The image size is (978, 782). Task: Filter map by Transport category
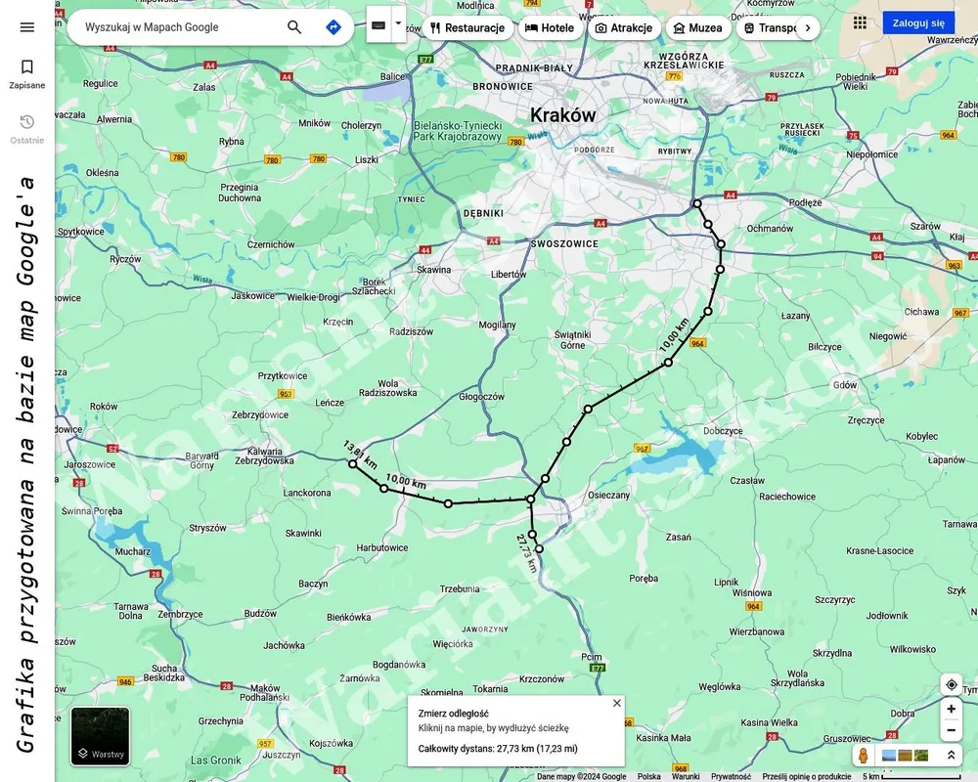(x=769, y=28)
